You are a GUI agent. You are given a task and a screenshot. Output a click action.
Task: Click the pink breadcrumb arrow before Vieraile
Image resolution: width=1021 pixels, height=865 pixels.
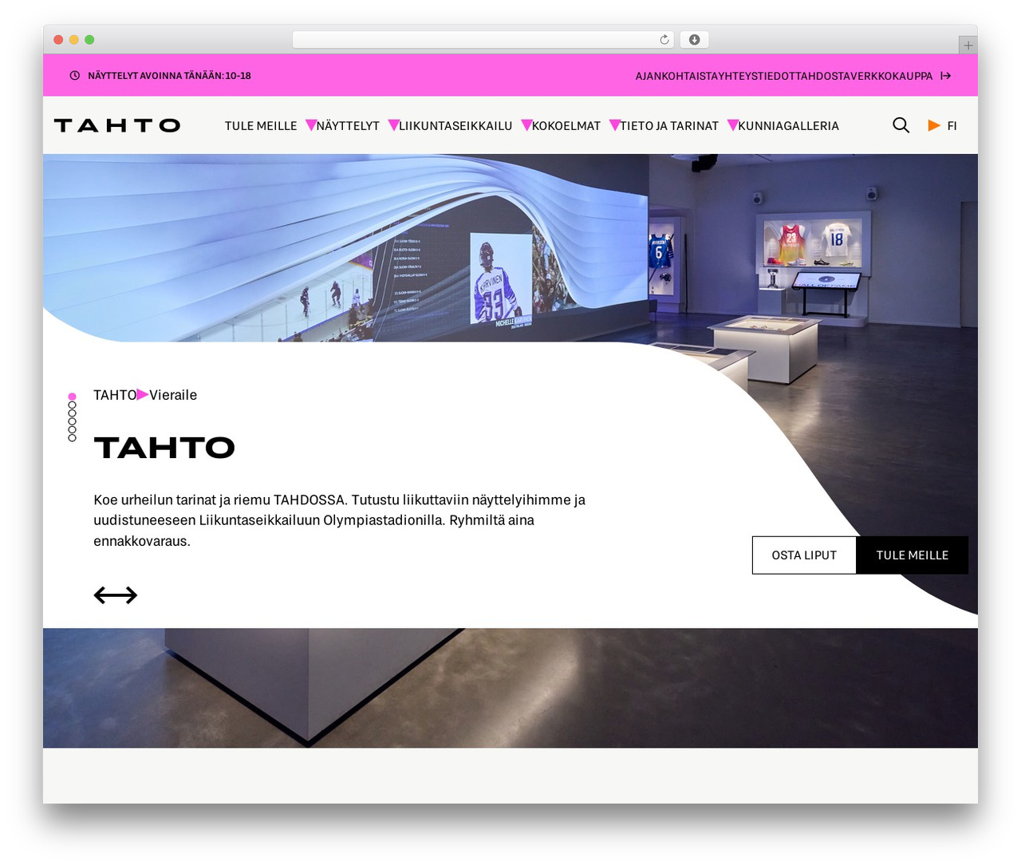pos(143,394)
